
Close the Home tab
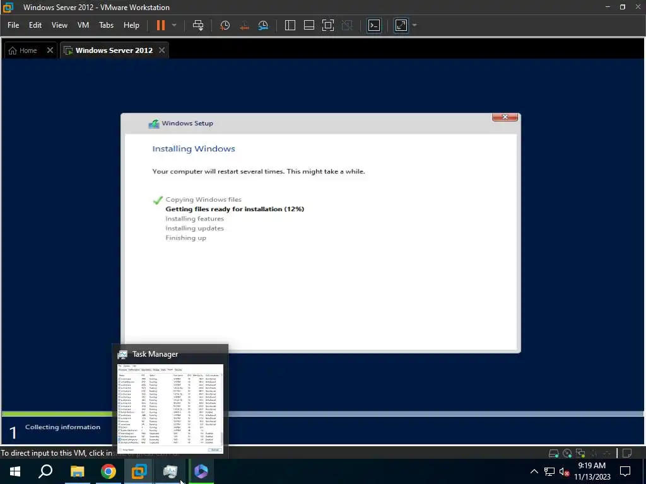50,50
